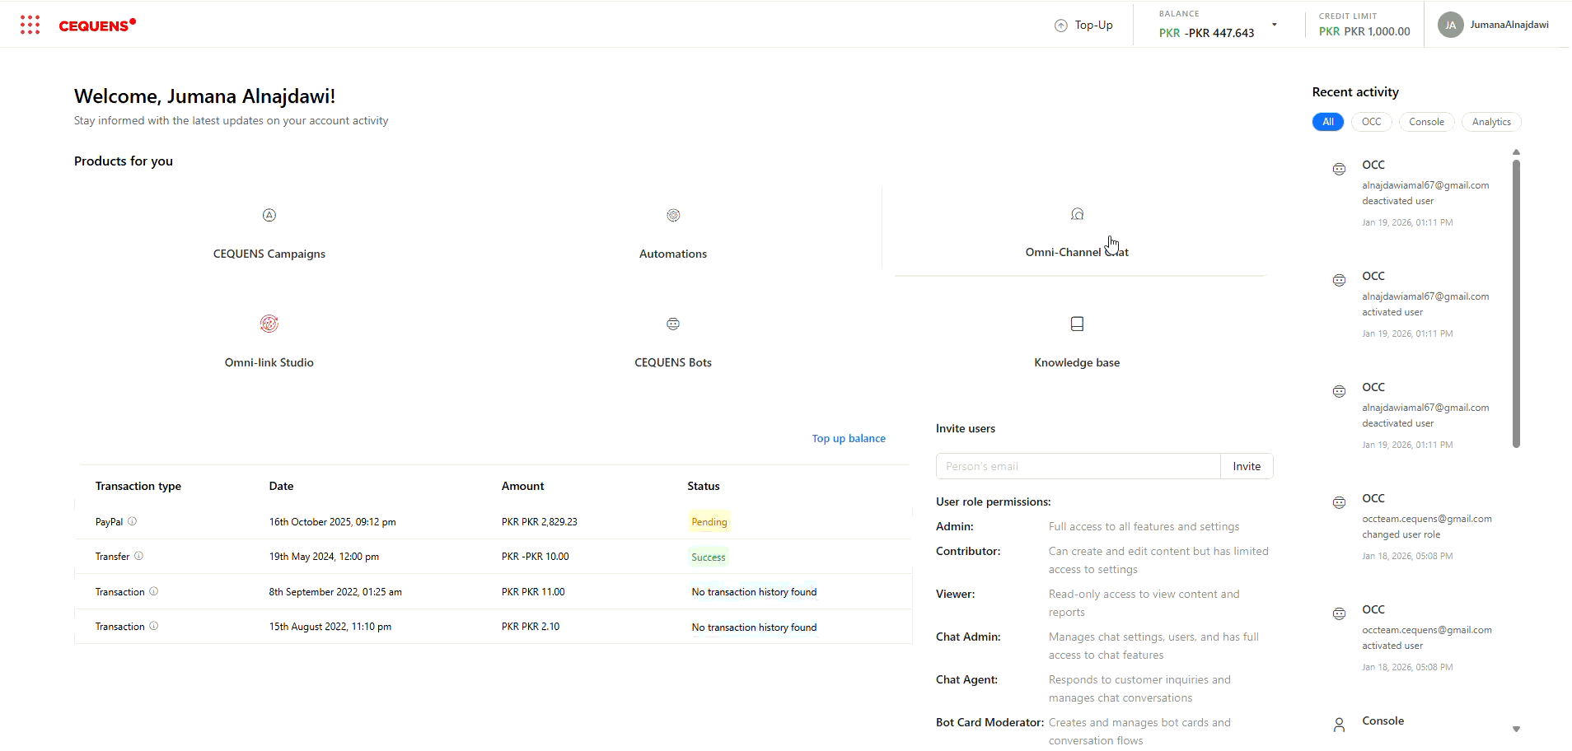Click info icon on 15th August Transaction row

coord(153,626)
